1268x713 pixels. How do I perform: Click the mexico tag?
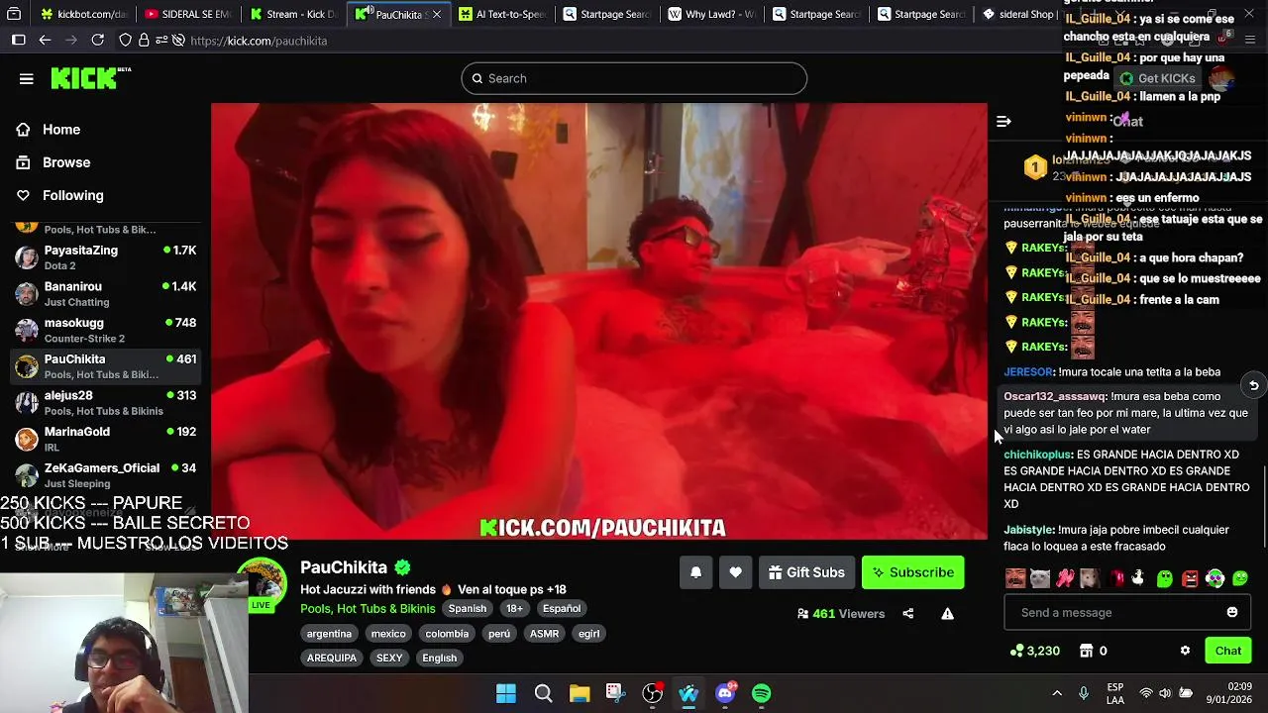click(x=388, y=634)
